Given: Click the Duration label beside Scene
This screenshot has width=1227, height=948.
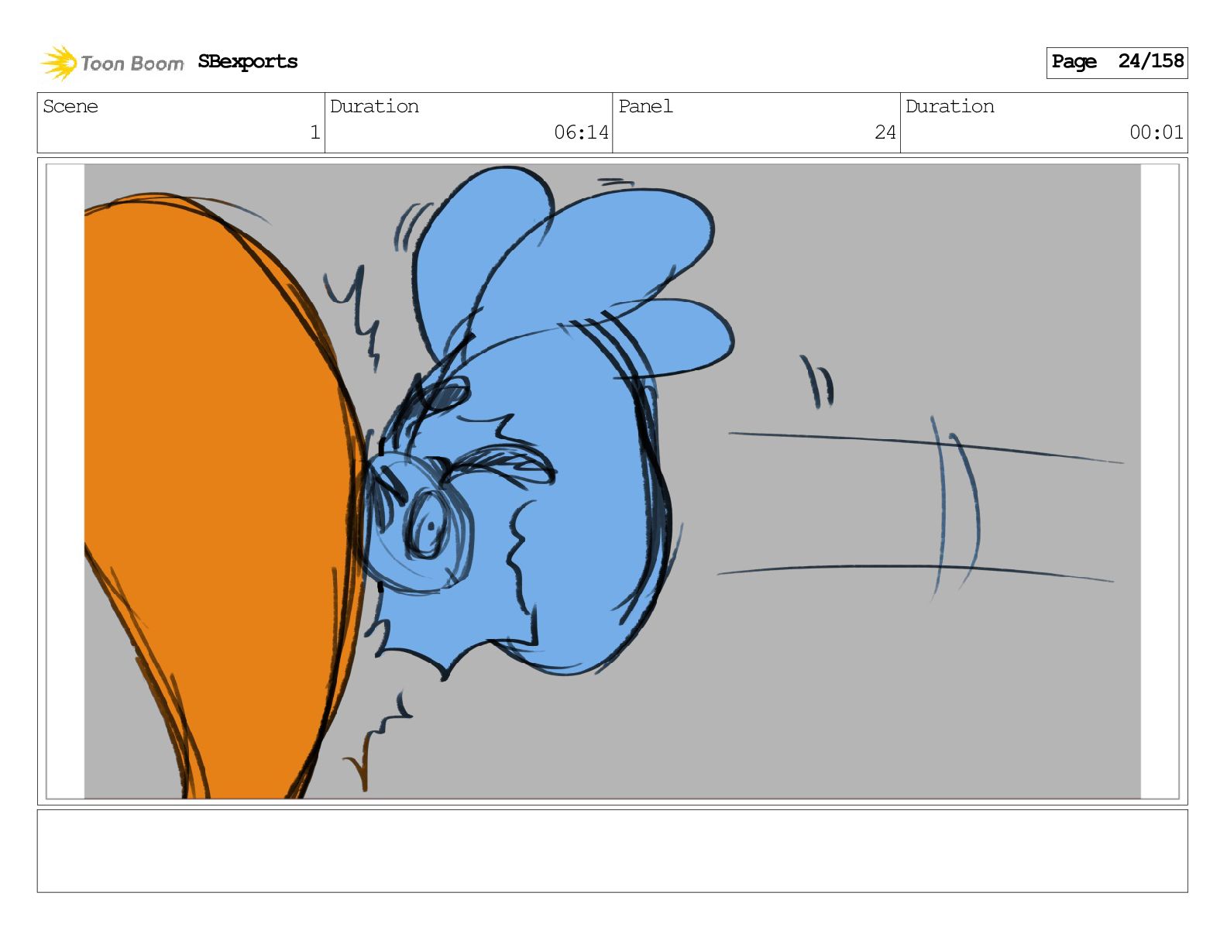Looking at the screenshot, I should [x=374, y=106].
